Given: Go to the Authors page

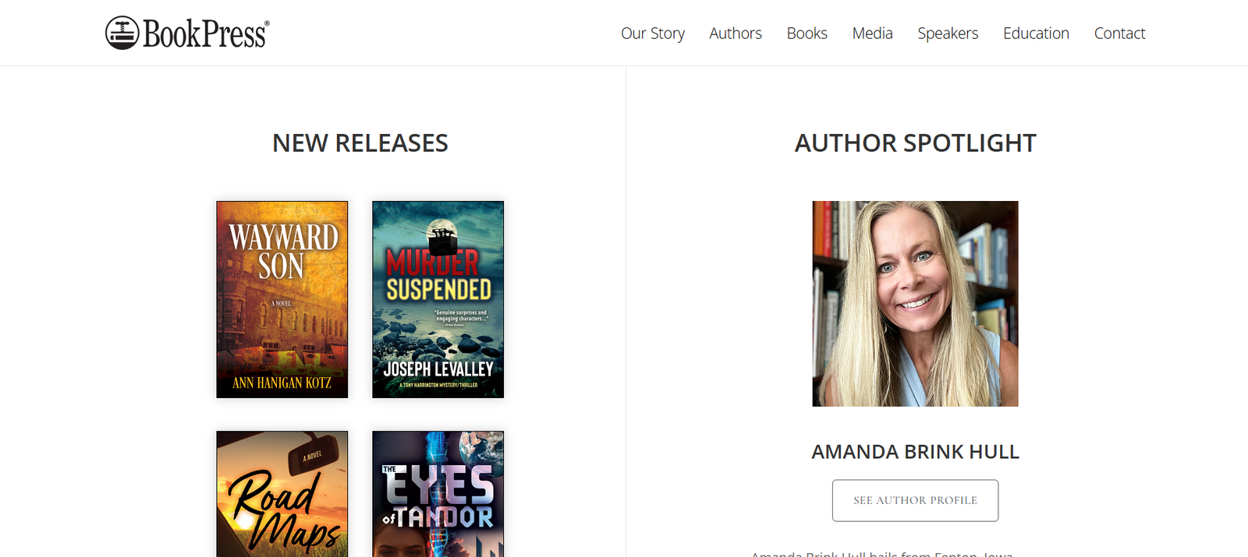Looking at the screenshot, I should (x=736, y=33).
